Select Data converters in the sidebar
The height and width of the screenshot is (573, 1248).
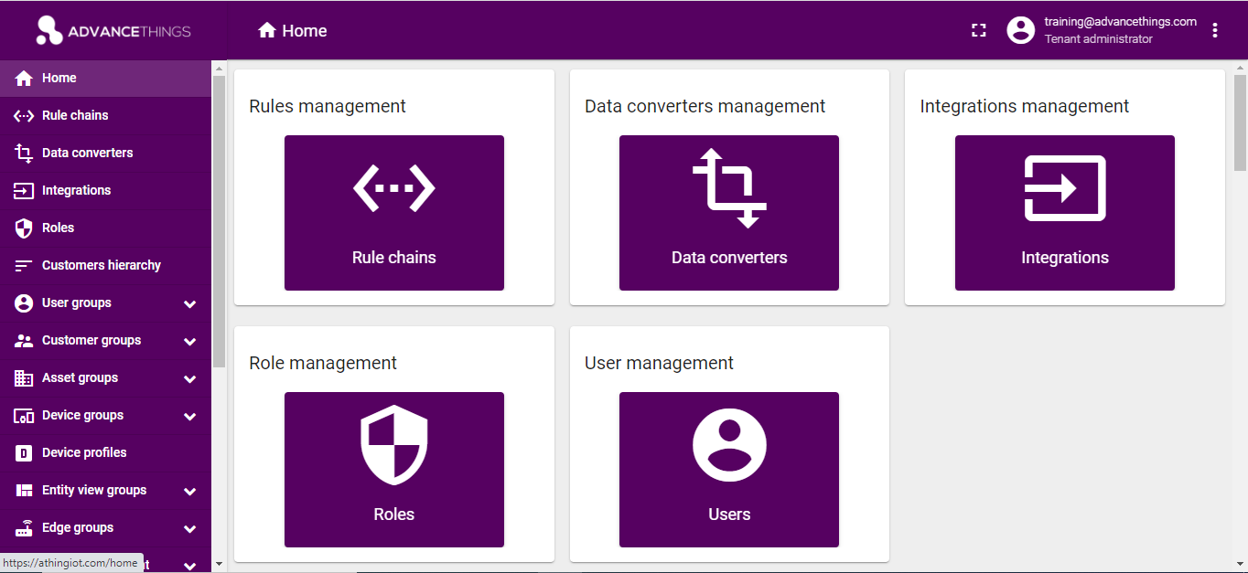pos(87,153)
